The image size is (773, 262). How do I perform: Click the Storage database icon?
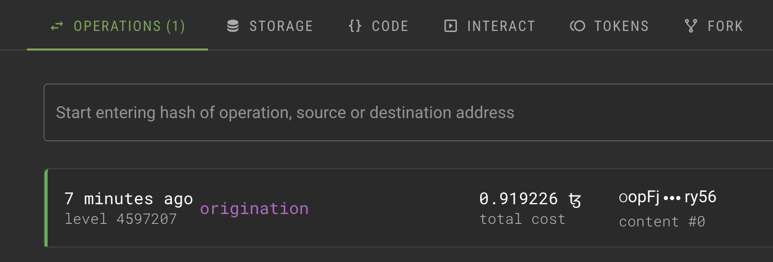233,26
